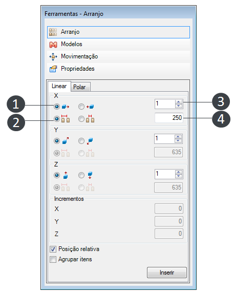Switch to the Linear tab
The image size is (234, 292).
(59, 86)
